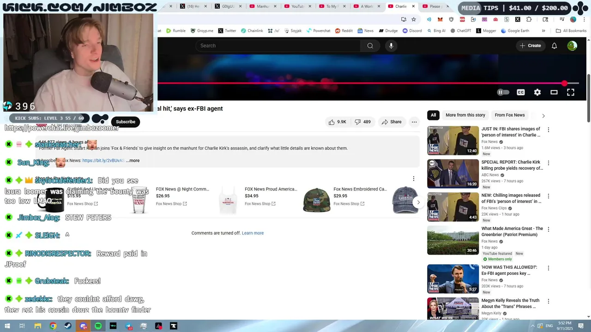Select the All filter chip
Image resolution: width=591 pixels, height=332 pixels.
433,115
